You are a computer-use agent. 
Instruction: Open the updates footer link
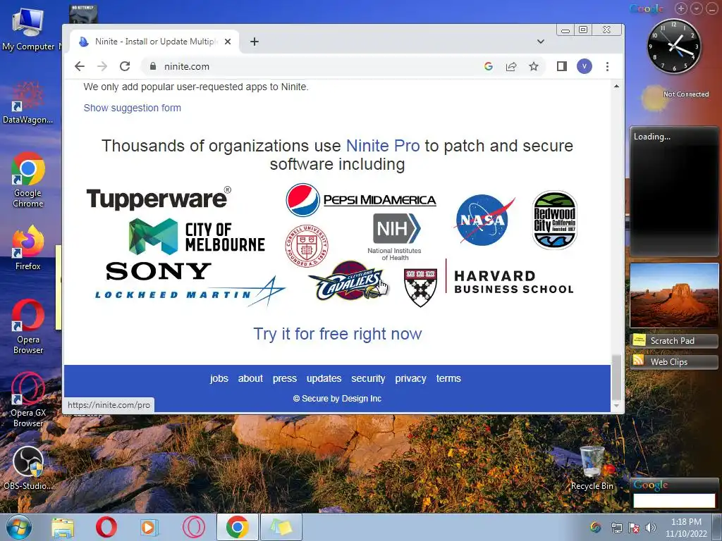324,378
